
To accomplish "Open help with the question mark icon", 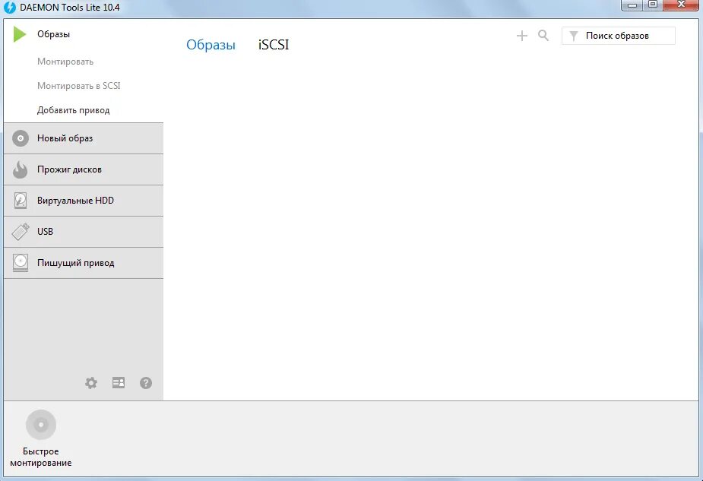I will pyautogui.click(x=146, y=383).
